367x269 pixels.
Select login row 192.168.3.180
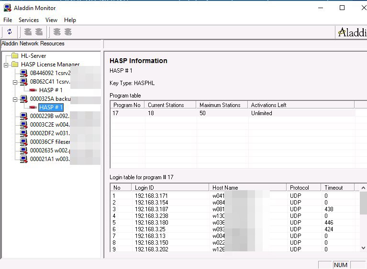[235, 223]
